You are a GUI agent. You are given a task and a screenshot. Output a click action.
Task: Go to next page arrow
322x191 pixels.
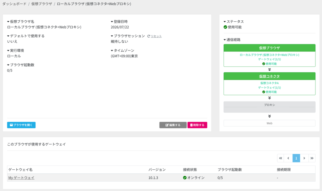click(x=304, y=158)
